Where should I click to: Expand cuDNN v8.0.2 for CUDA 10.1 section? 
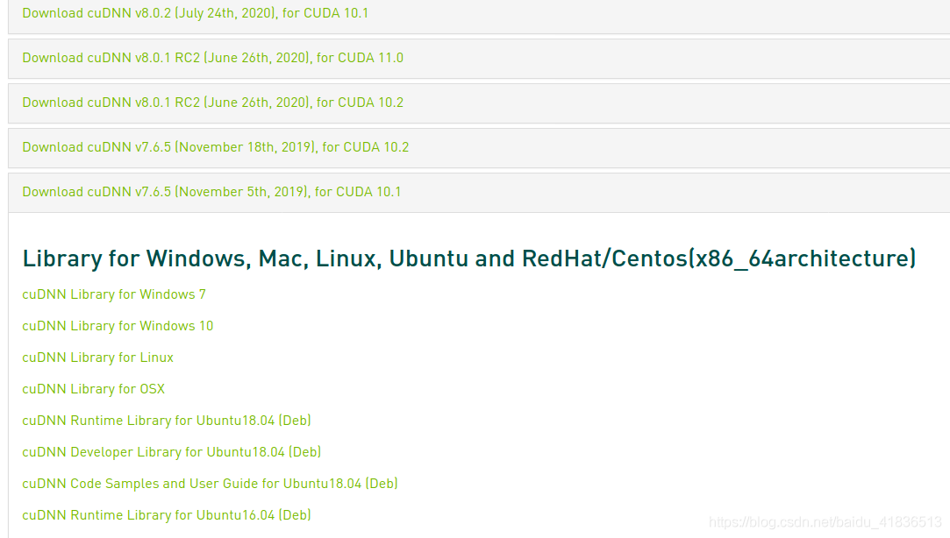pyautogui.click(x=195, y=13)
